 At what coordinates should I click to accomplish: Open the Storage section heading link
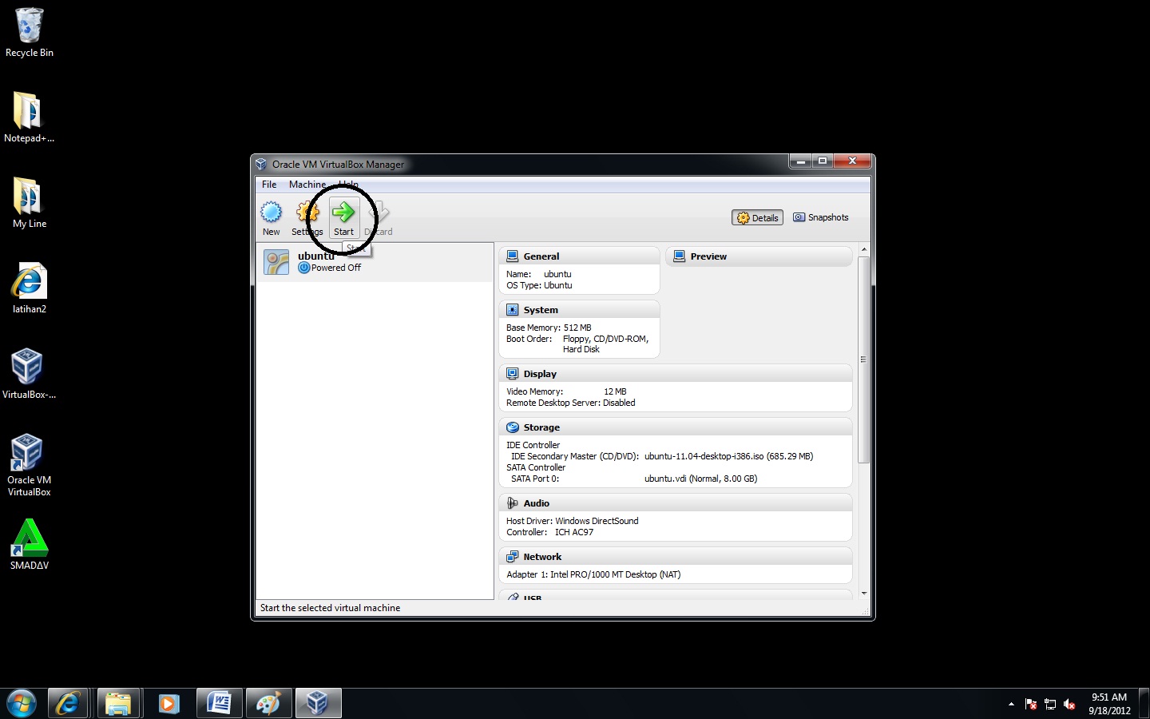click(541, 427)
